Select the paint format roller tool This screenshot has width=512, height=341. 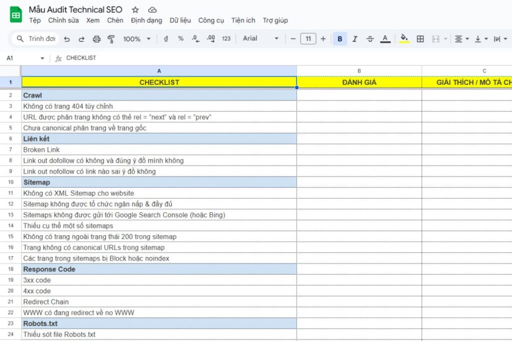(x=111, y=39)
